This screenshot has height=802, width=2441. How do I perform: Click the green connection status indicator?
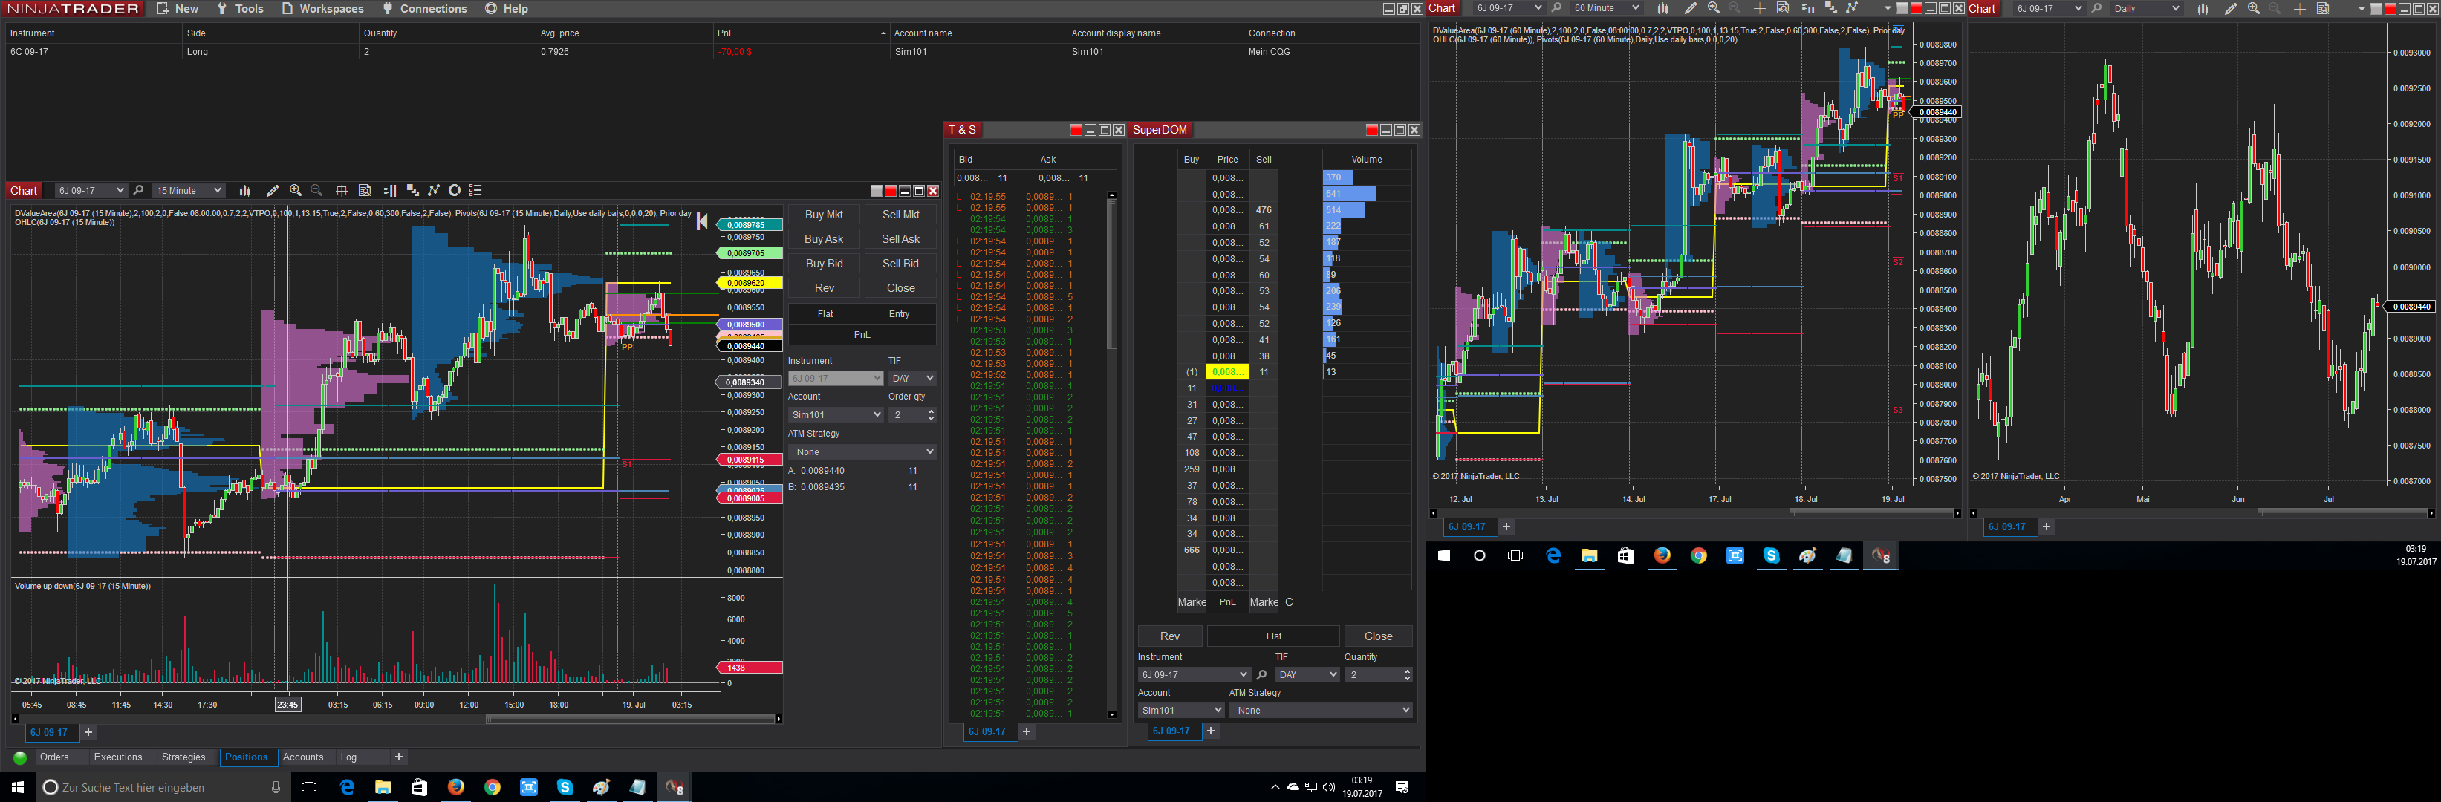(20, 757)
